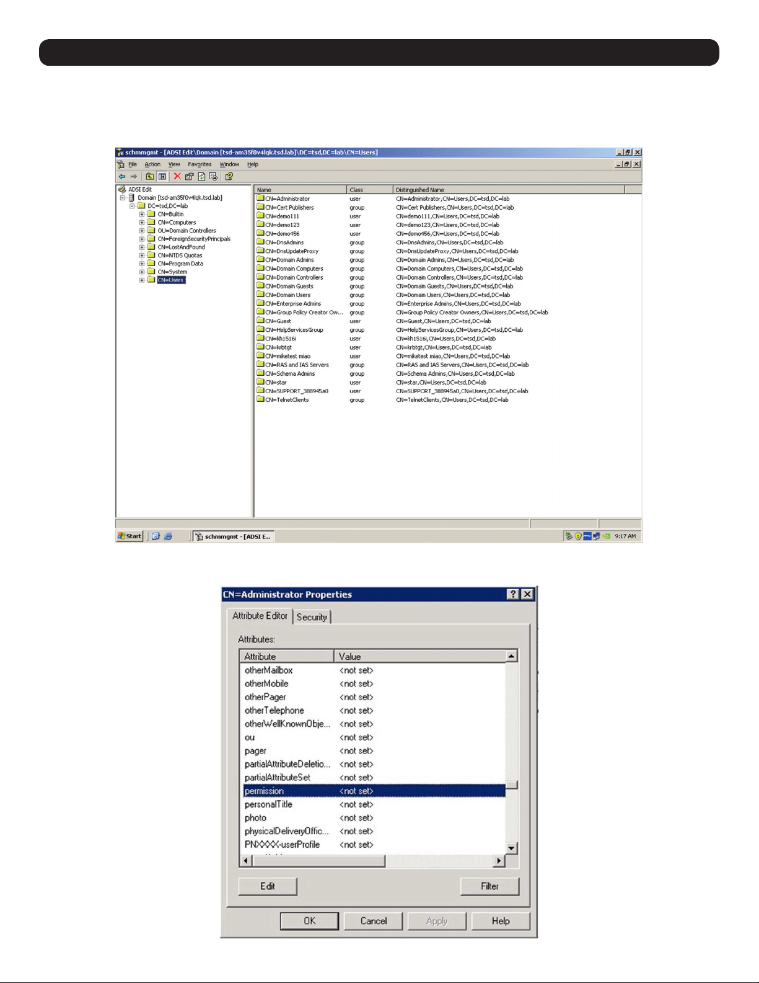Open the File menu
The width and height of the screenshot is (759, 983).
coord(133,164)
